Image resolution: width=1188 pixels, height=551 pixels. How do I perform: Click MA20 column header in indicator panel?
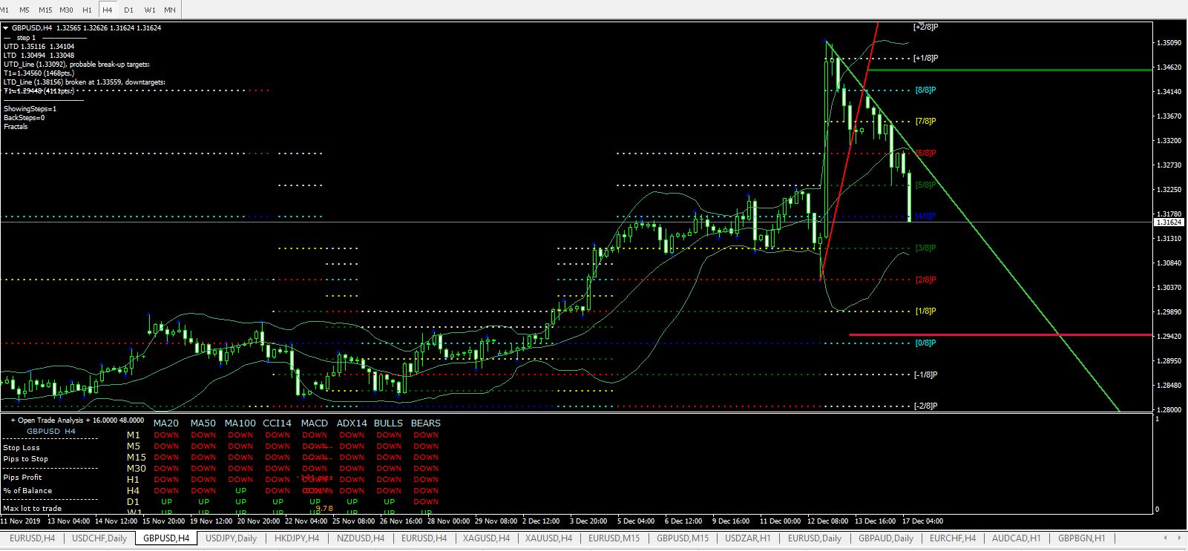(x=165, y=423)
